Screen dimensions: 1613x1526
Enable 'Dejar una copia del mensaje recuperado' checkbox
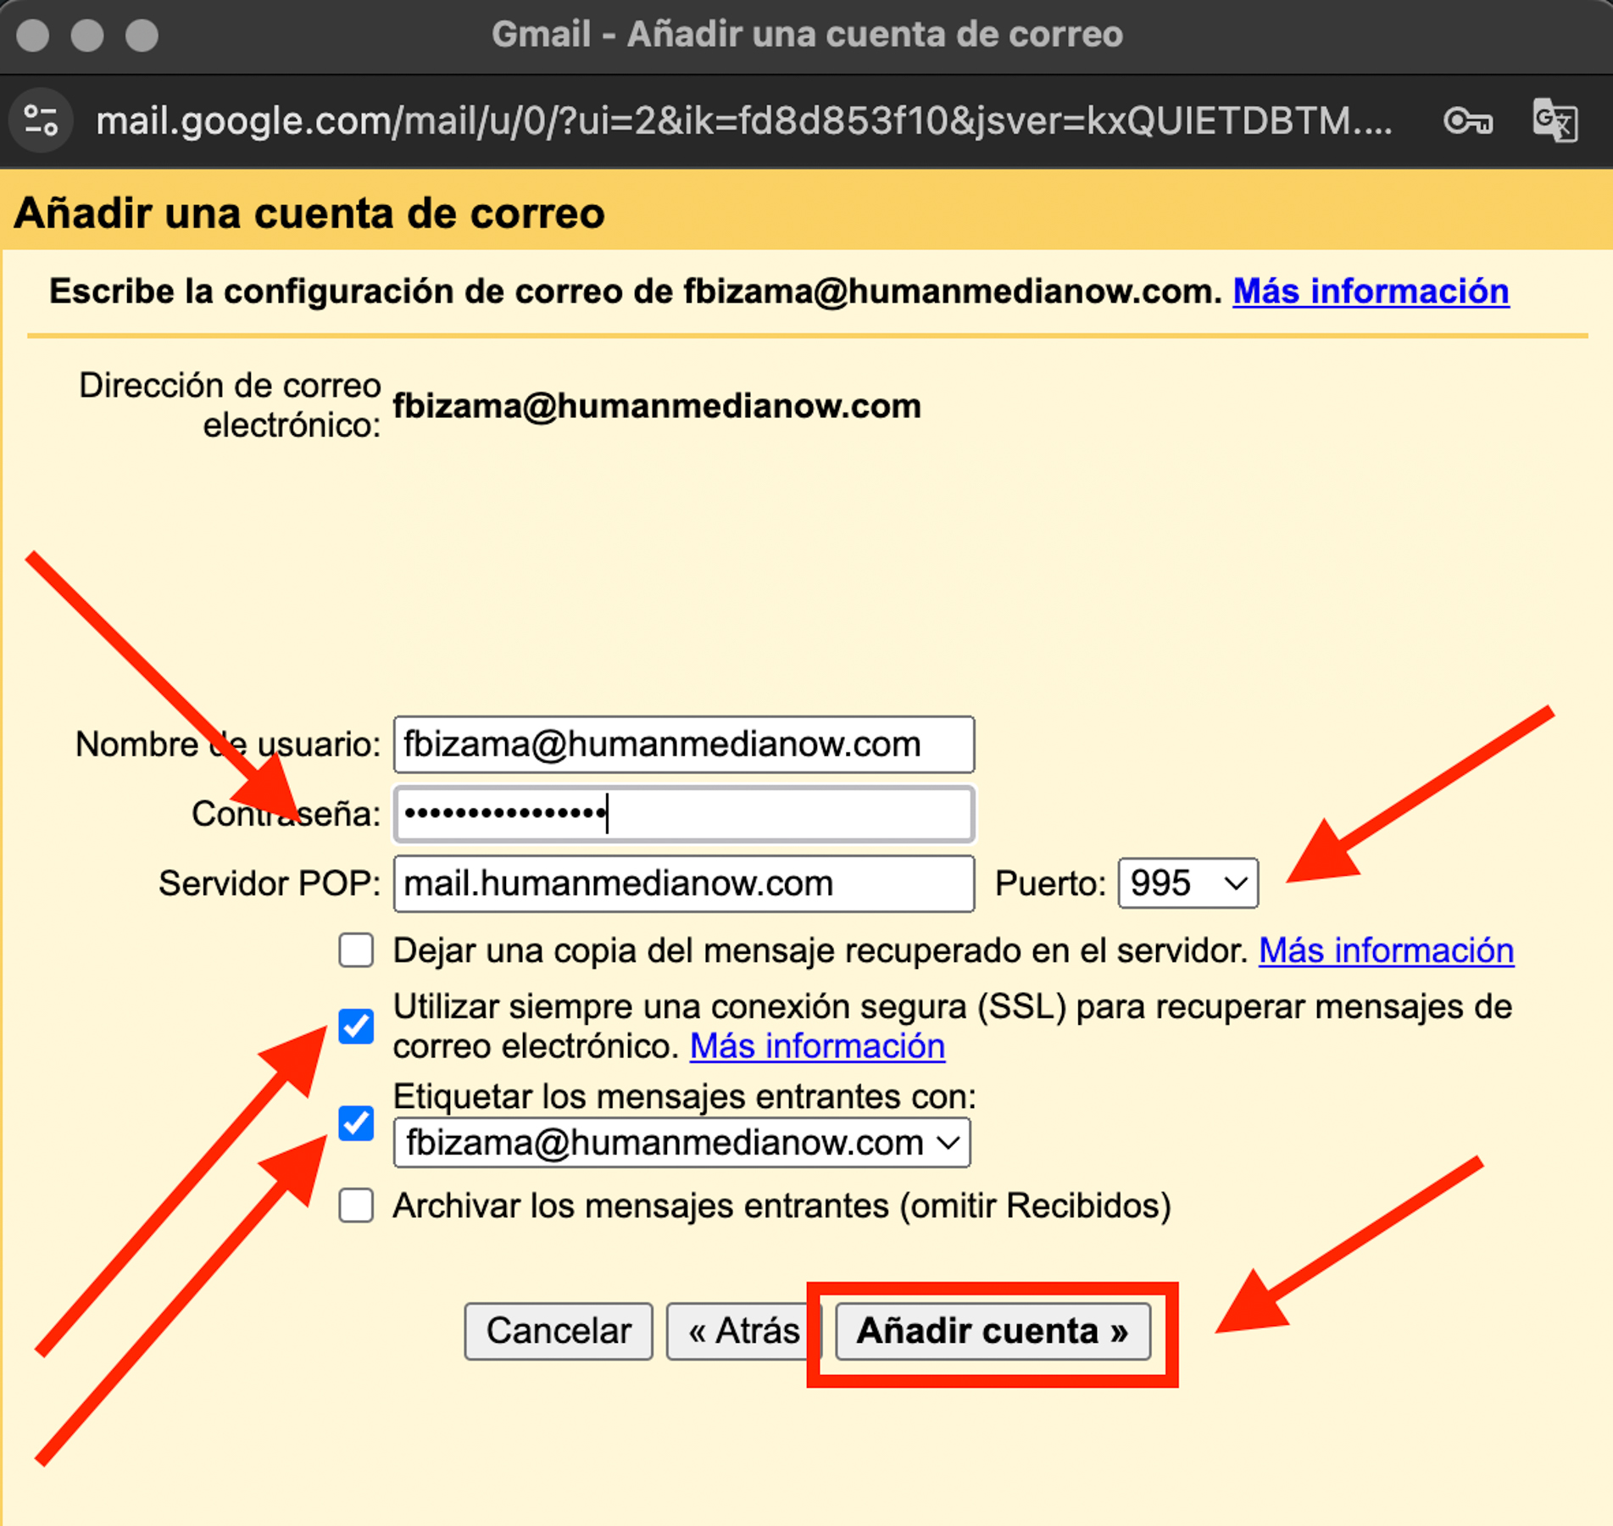(355, 951)
